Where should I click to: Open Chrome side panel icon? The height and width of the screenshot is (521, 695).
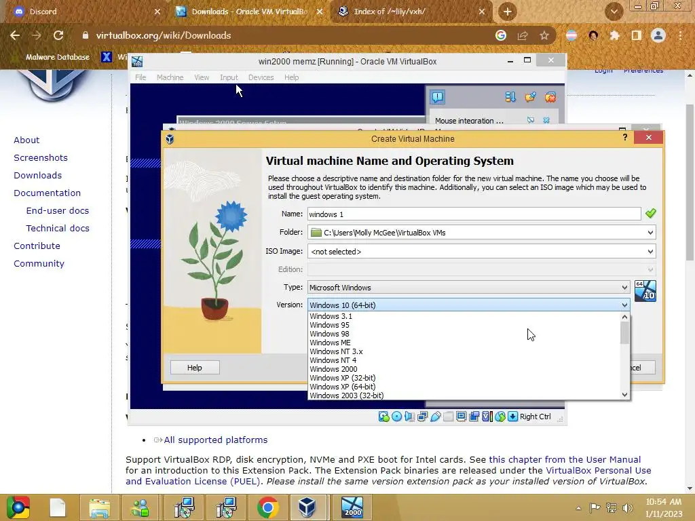point(636,35)
